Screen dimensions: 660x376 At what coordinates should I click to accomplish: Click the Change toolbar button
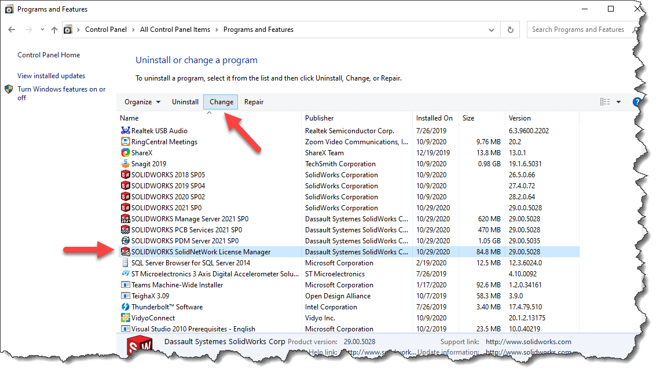[221, 102]
